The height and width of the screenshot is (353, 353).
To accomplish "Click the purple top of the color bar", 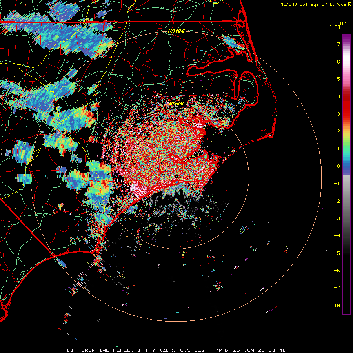I will 346,38.
